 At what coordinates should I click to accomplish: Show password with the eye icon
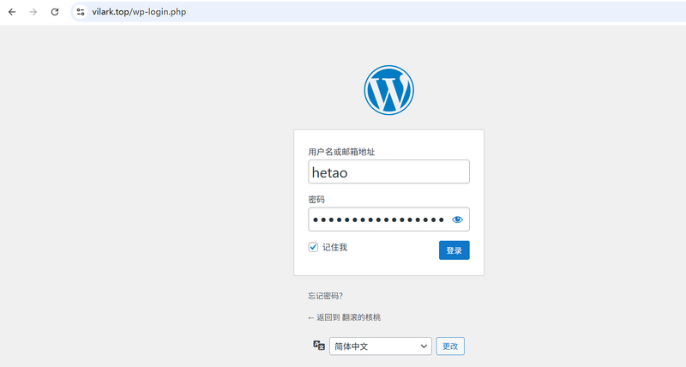click(457, 220)
